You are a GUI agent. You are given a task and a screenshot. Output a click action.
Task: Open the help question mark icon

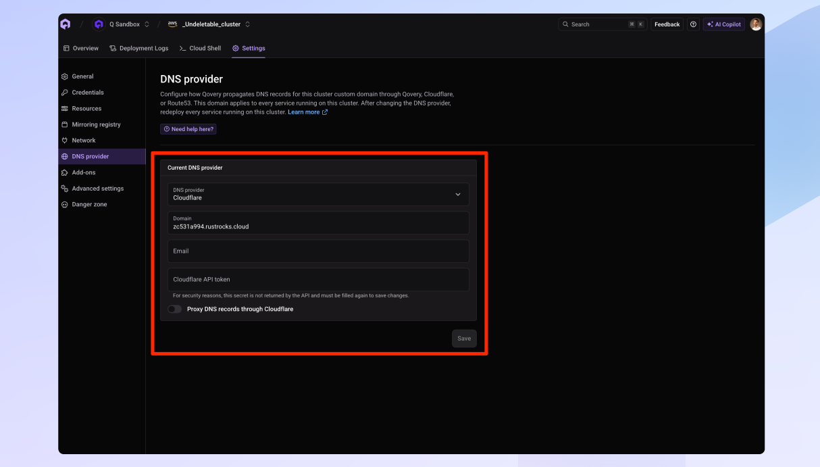(x=693, y=24)
